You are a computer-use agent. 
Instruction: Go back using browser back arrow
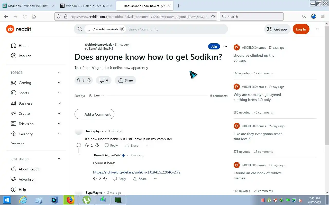[6, 17]
